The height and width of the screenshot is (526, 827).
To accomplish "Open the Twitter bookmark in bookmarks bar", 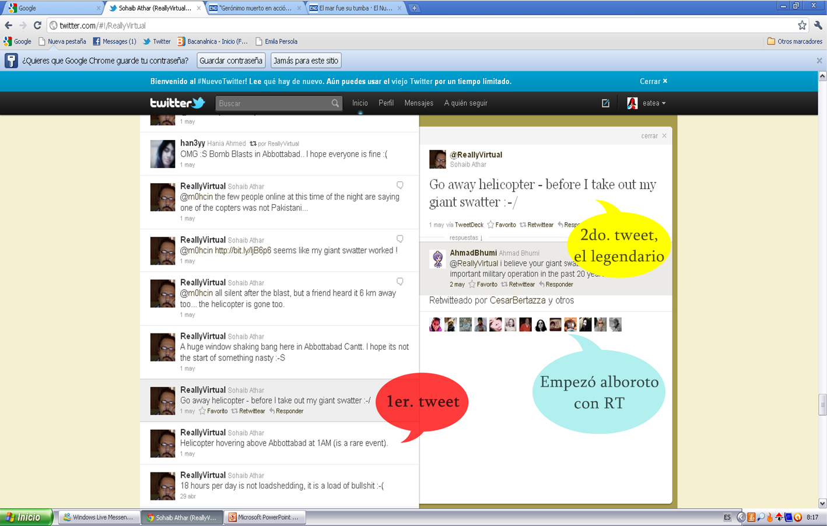I will pos(157,41).
